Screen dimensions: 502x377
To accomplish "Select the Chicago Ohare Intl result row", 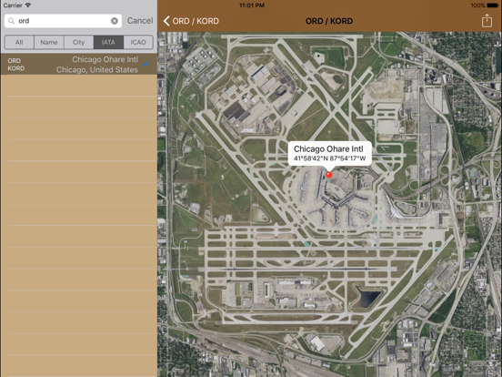I will click(x=79, y=65).
